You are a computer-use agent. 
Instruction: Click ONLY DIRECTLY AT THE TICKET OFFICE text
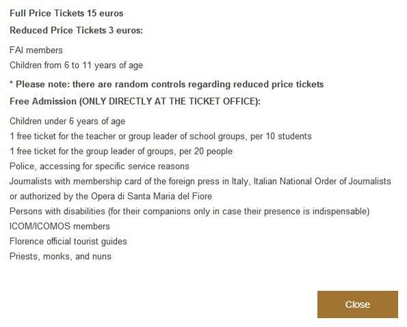coord(170,101)
